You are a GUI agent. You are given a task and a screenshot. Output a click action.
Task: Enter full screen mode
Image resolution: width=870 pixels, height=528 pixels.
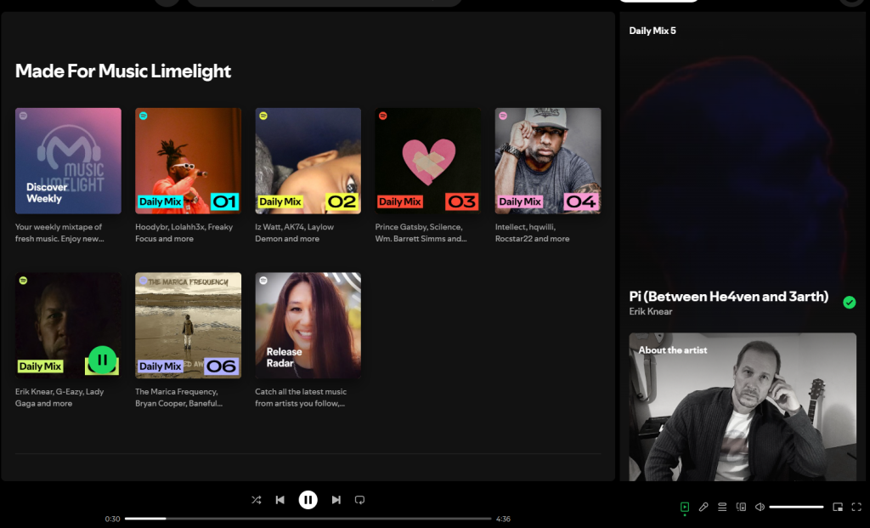point(856,507)
